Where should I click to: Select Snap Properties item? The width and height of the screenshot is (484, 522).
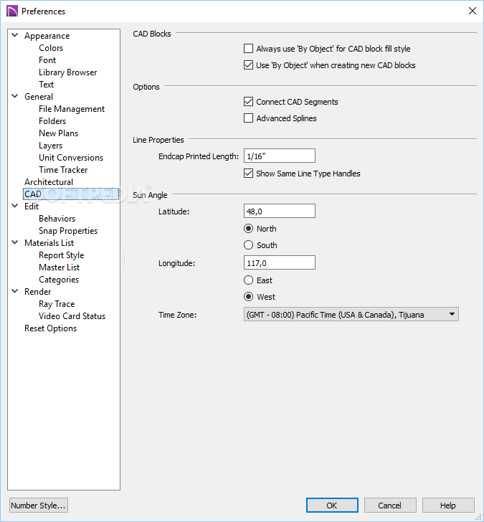click(x=68, y=231)
